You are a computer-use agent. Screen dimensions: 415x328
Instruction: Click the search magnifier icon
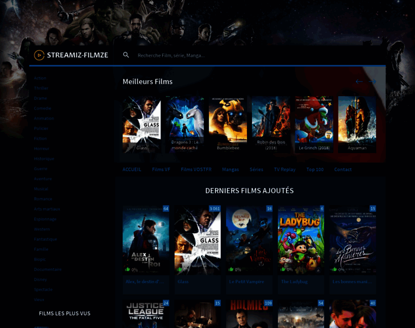point(126,55)
